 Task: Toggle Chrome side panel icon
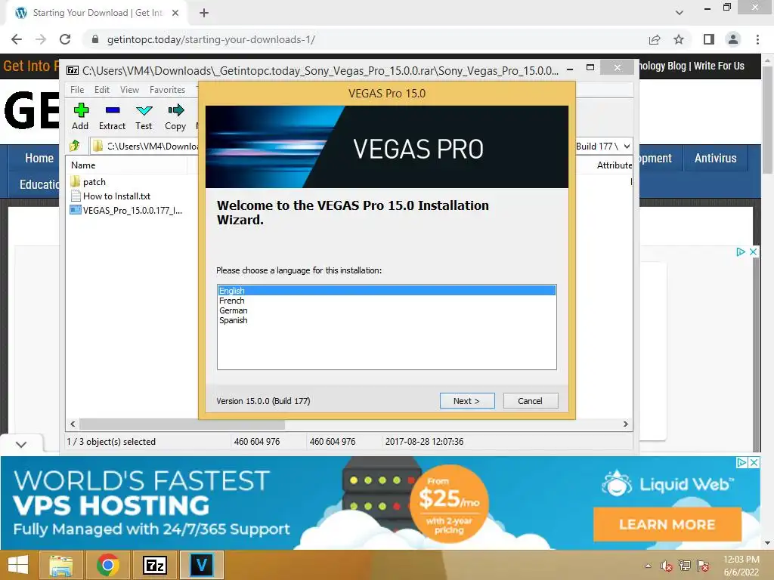point(709,39)
